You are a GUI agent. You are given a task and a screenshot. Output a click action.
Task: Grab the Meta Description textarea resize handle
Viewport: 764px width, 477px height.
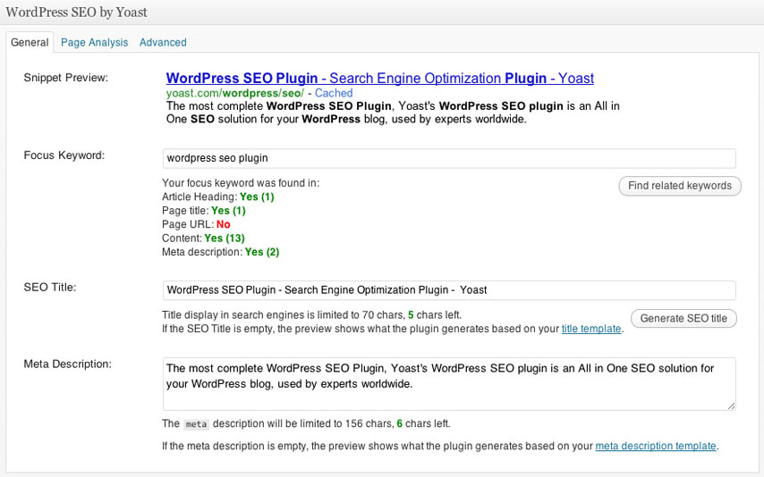pos(731,406)
